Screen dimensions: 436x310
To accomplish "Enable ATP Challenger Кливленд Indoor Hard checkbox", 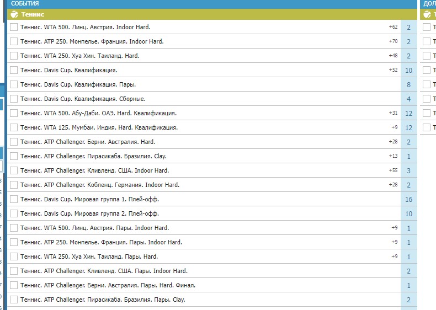I will tap(14, 170).
